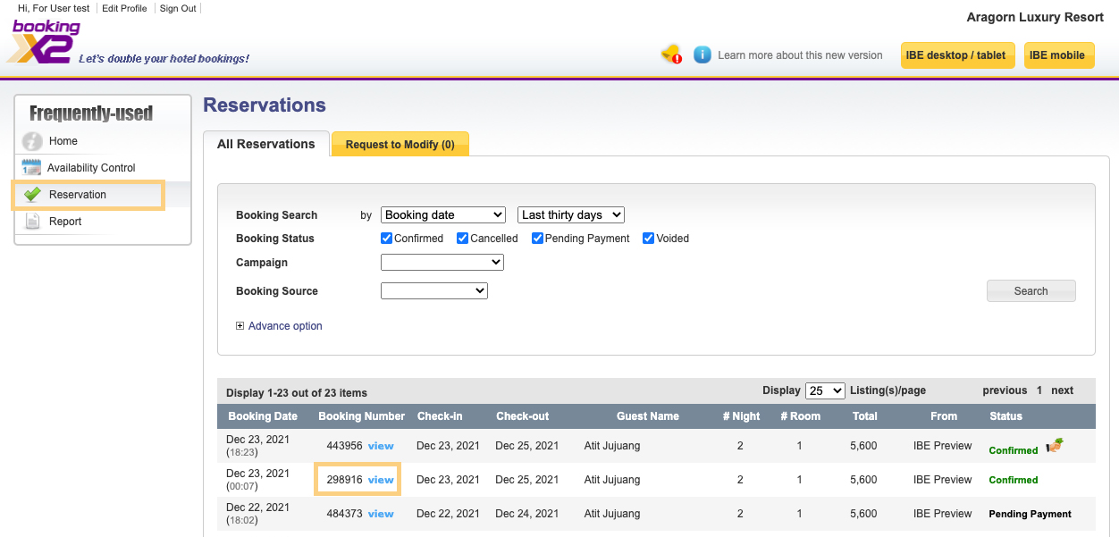Screen dimensions: 1119x537
Task: Open the IBE mobile button
Action: tap(1057, 55)
